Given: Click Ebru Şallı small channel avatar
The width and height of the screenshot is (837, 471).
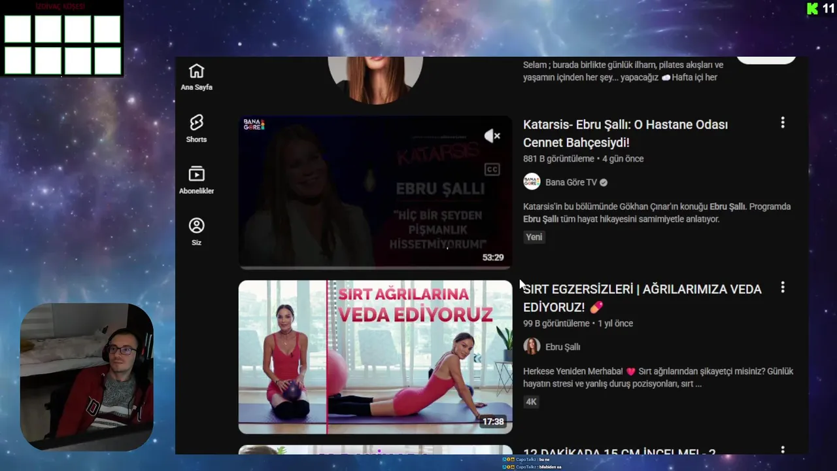Looking at the screenshot, I should [532, 347].
